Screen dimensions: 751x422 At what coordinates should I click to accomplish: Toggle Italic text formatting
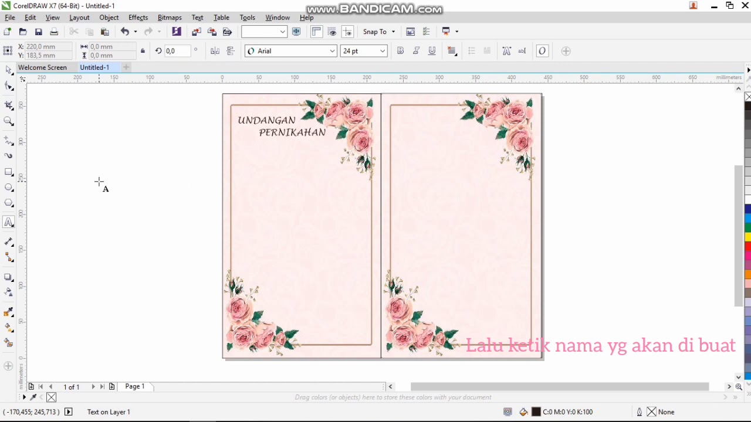pyautogui.click(x=417, y=51)
